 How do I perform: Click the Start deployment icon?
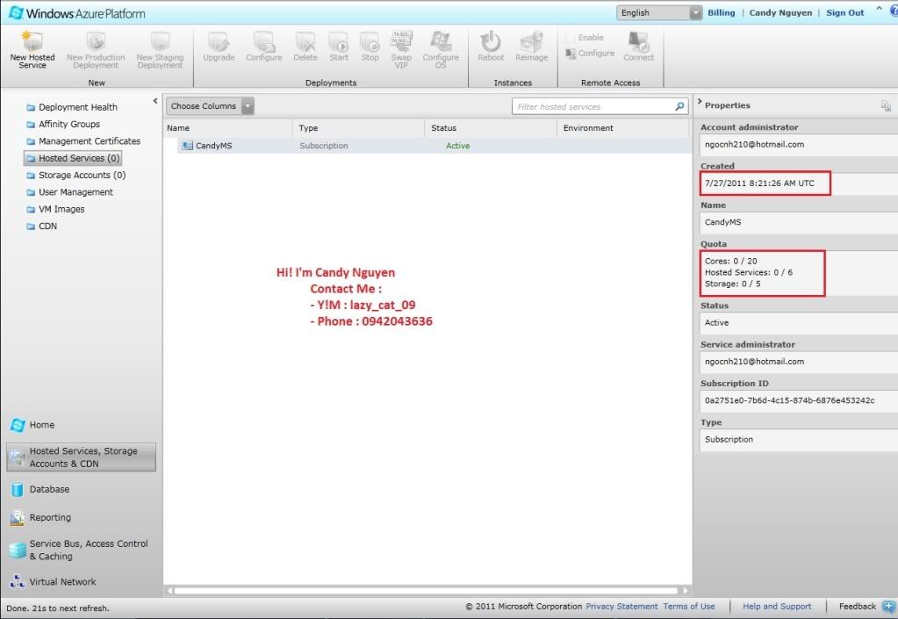click(339, 41)
